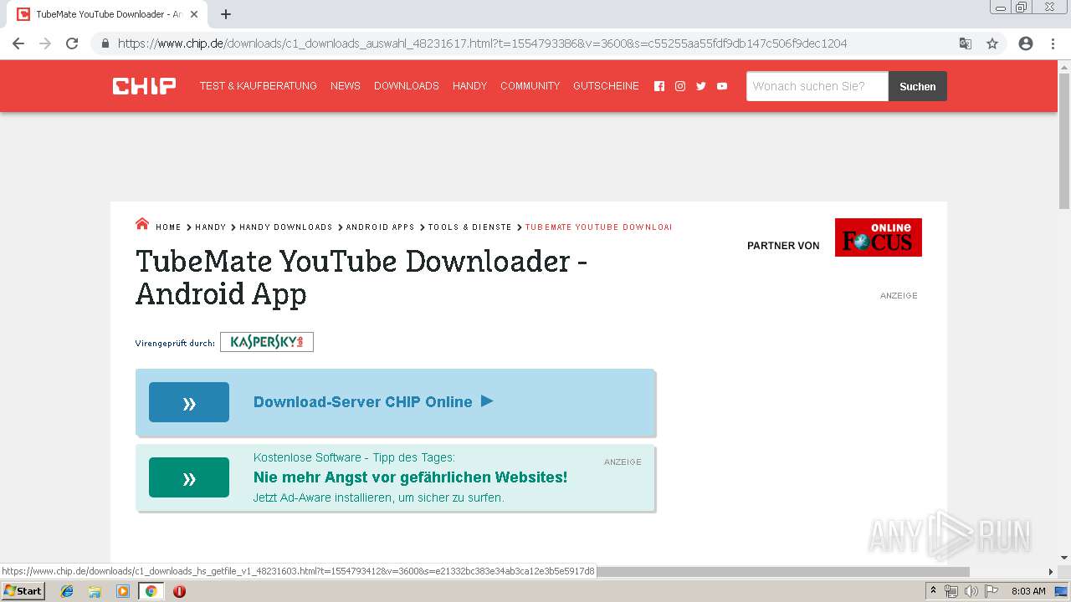The width and height of the screenshot is (1071, 602).
Task: Open the HANDY menu item
Action: [469, 86]
